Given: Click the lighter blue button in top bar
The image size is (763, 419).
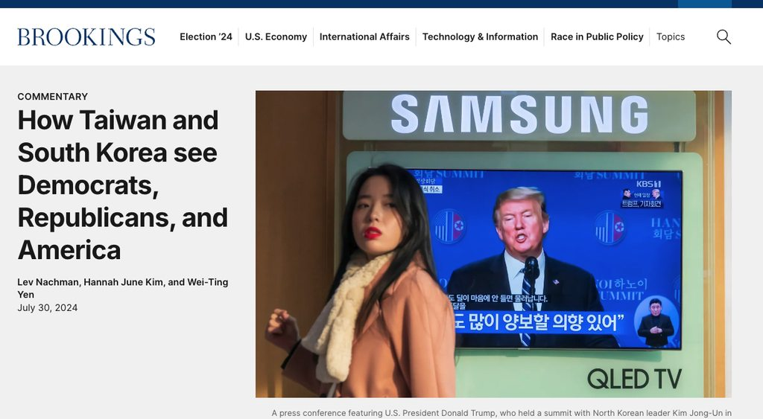Looking at the screenshot, I should pyautogui.click(x=705, y=4).
